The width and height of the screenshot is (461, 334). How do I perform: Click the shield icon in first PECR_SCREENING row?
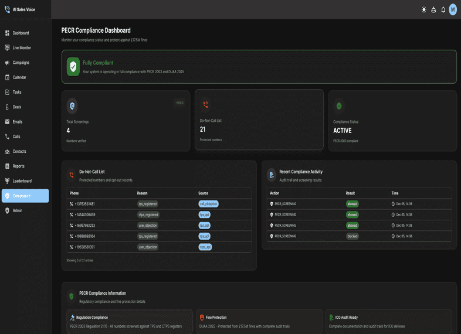point(272,204)
